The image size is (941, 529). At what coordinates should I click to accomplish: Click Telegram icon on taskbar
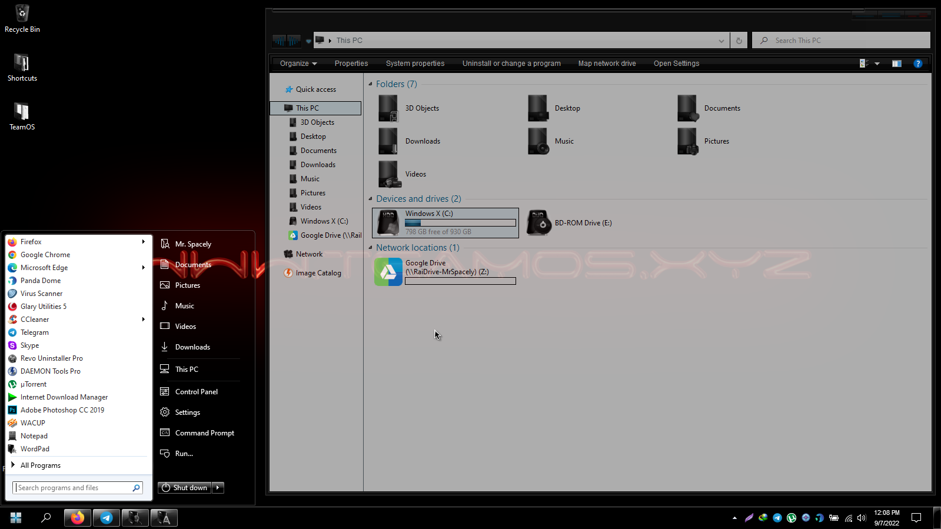107,518
